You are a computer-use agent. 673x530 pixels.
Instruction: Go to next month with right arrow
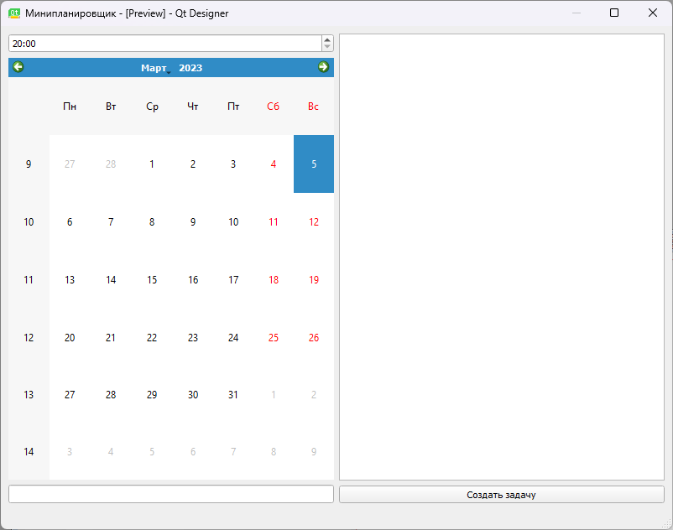(323, 67)
